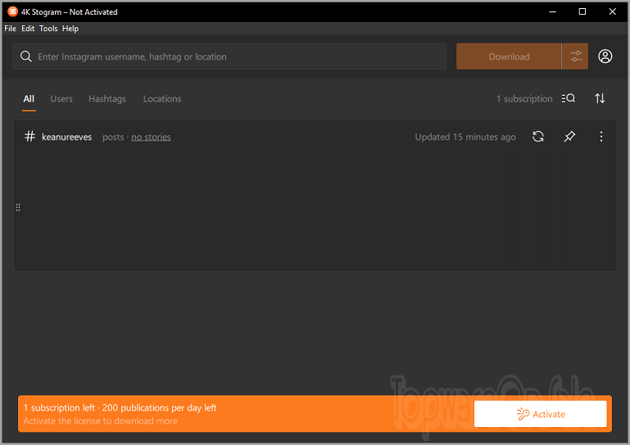The height and width of the screenshot is (445, 630).
Task: Switch to the All tab
Action: 29,99
